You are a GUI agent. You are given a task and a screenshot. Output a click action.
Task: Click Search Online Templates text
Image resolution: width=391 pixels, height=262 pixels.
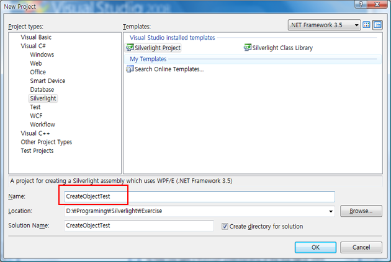click(169, 69)
